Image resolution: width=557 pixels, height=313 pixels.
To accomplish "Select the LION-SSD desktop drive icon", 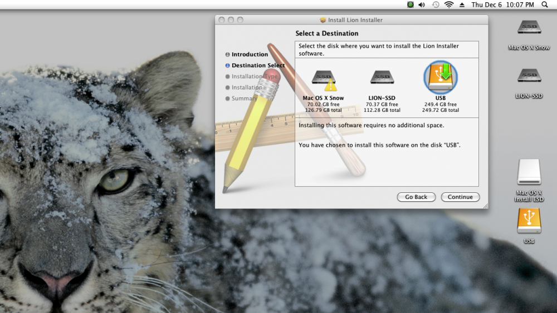I will (529, 75).
